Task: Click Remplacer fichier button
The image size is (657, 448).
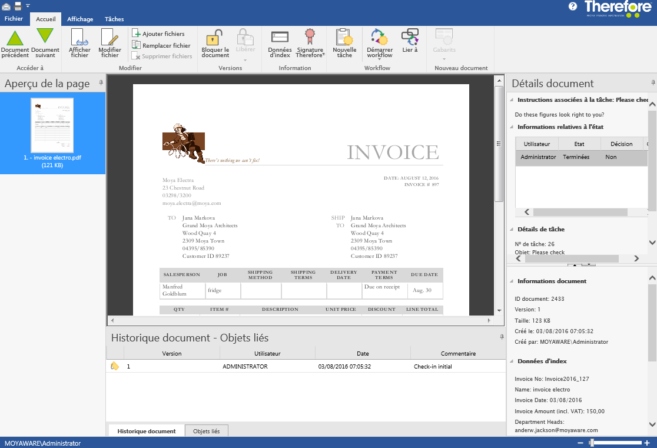Action: pyautogui.click(x=161, y=45)
